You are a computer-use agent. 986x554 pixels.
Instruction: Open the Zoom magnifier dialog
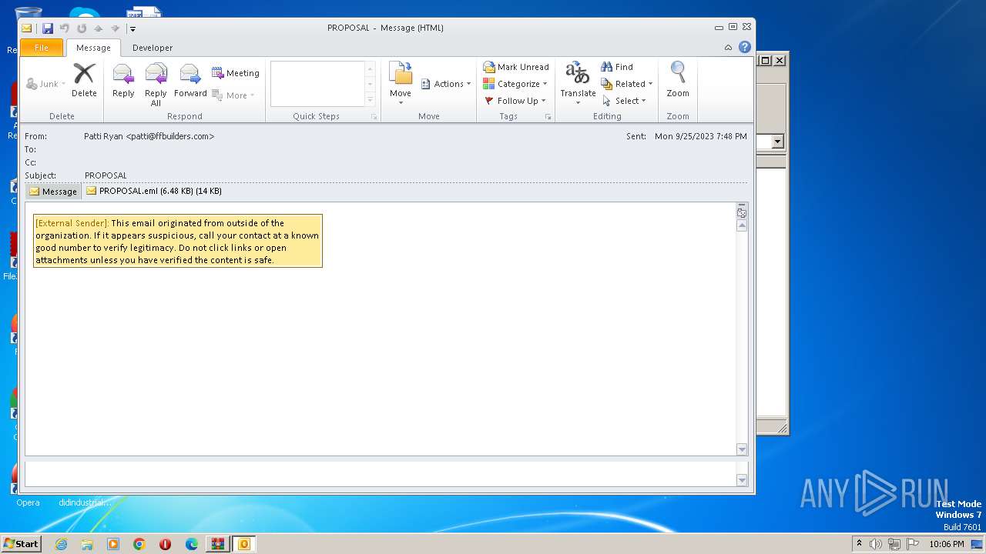point(678,81)
